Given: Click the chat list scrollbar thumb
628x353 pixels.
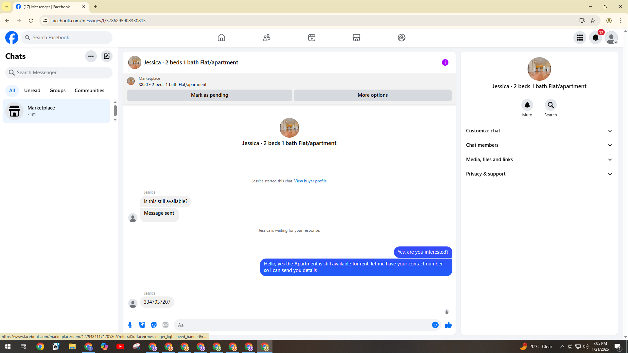Looking at the screenshot, I should tap(115, 110).
